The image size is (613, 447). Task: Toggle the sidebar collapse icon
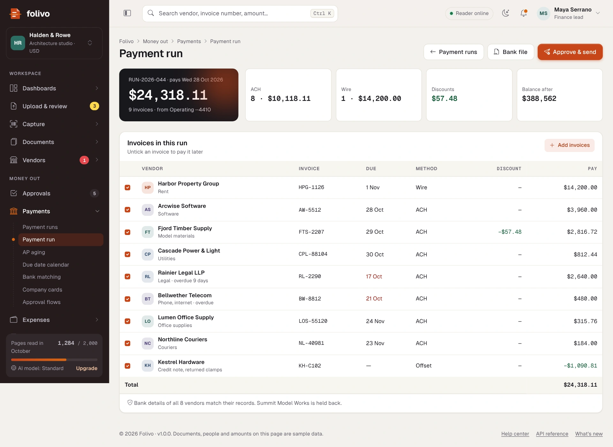pos(127,13)
